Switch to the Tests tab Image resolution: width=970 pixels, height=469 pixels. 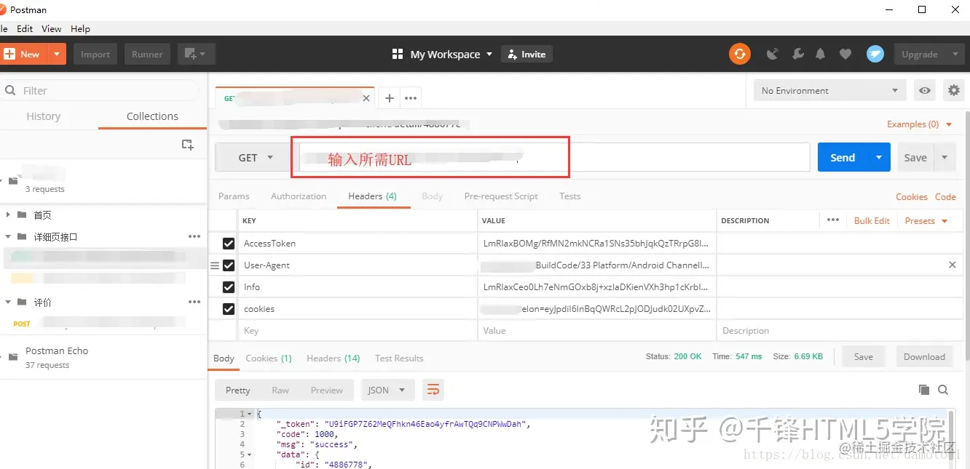[x=570, y=196]
